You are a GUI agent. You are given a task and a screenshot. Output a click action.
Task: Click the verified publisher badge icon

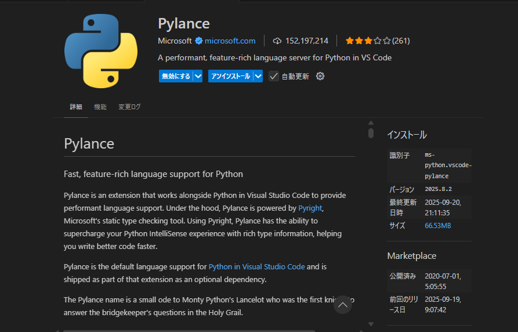[x=198, y=41]
